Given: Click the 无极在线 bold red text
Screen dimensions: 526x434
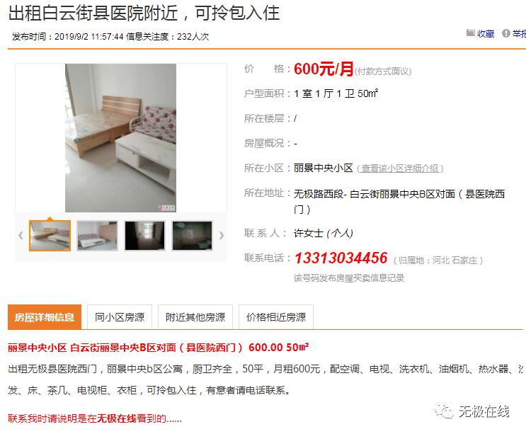Looking at the screenshot, I should (116, 418).
